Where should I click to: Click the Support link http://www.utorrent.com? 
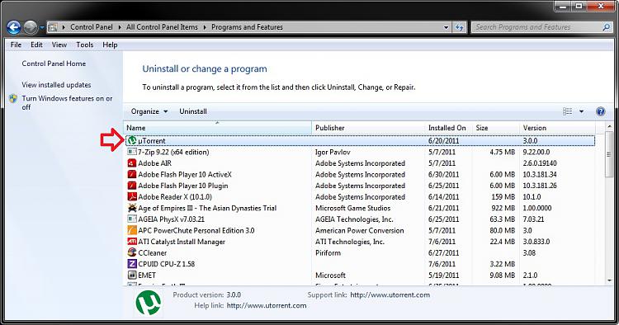390,294
